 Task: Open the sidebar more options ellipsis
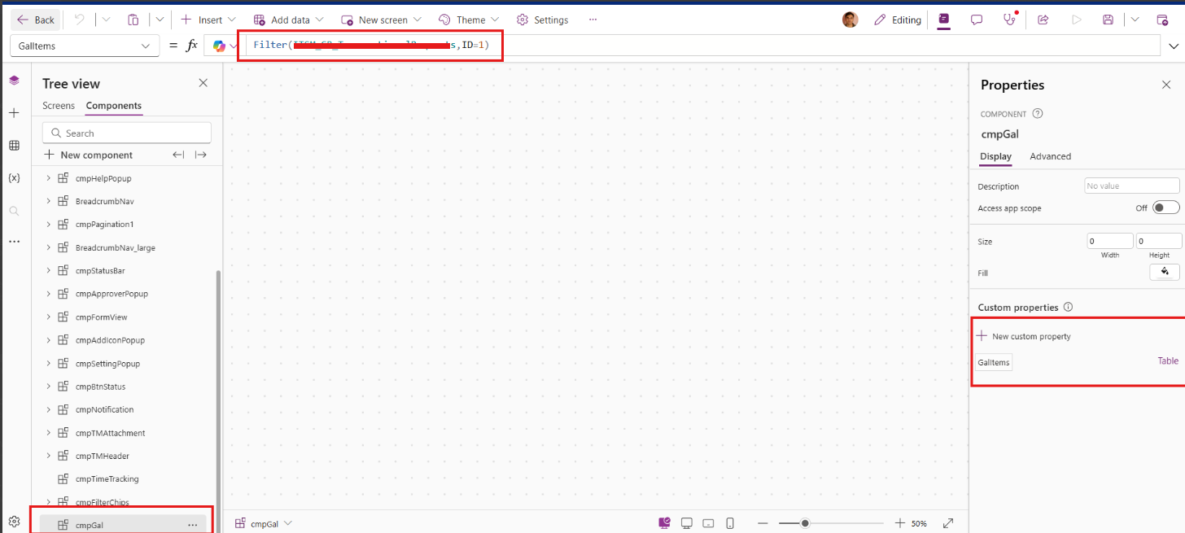[14, 242]
